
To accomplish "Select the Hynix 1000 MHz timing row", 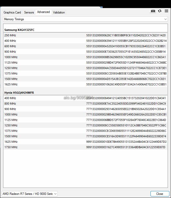I will click(85, 114).
